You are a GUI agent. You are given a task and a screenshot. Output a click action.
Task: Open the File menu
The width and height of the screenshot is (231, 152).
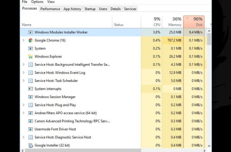point(25,2)
